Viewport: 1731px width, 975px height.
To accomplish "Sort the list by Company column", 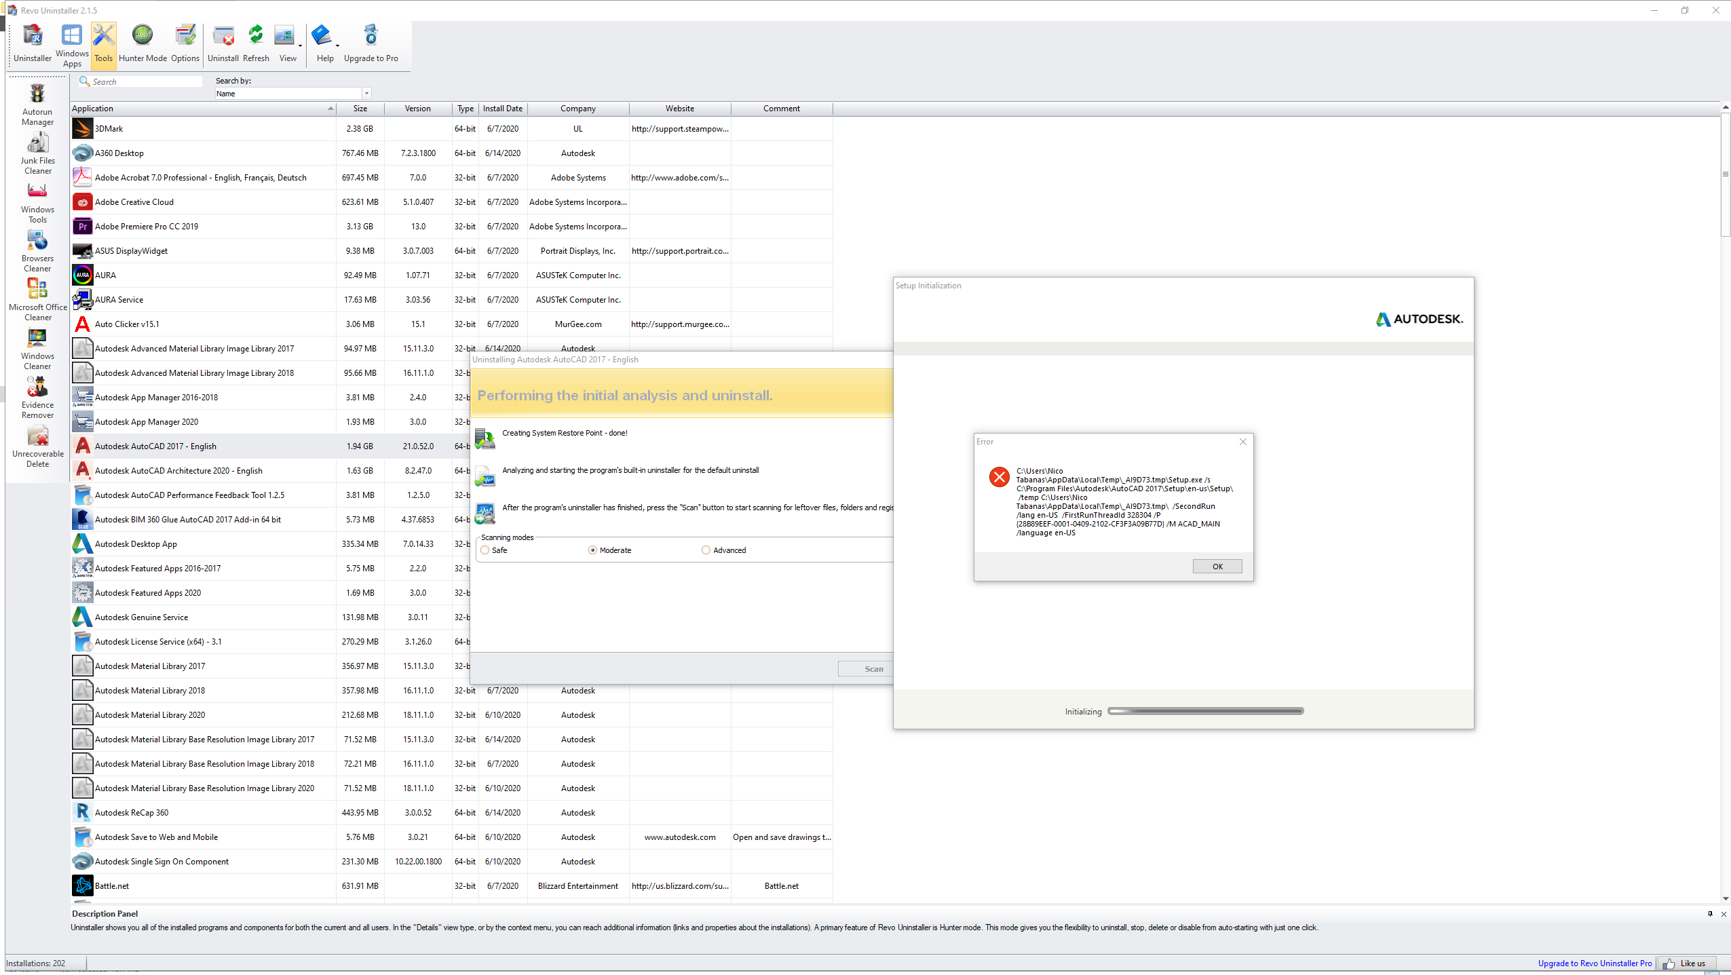I will coord(578,109).
